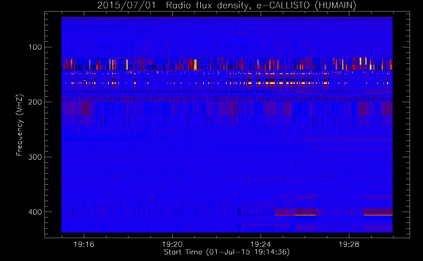The width and height of the screenshot is (423, 261).
Task: Click the "Frequency (MHZ)" axis label
Action: click(20, 125)
